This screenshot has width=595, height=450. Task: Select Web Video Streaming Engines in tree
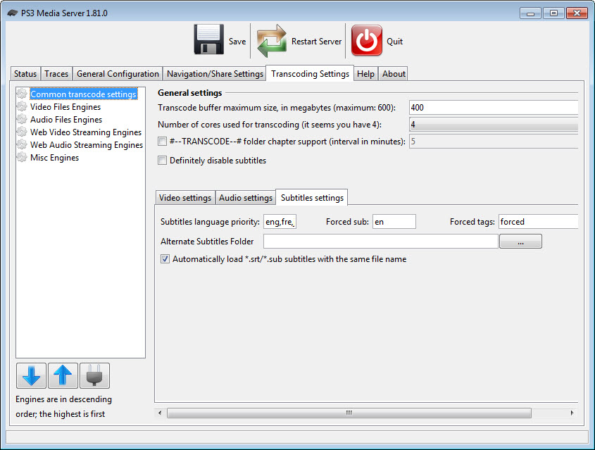pos(86,132)
